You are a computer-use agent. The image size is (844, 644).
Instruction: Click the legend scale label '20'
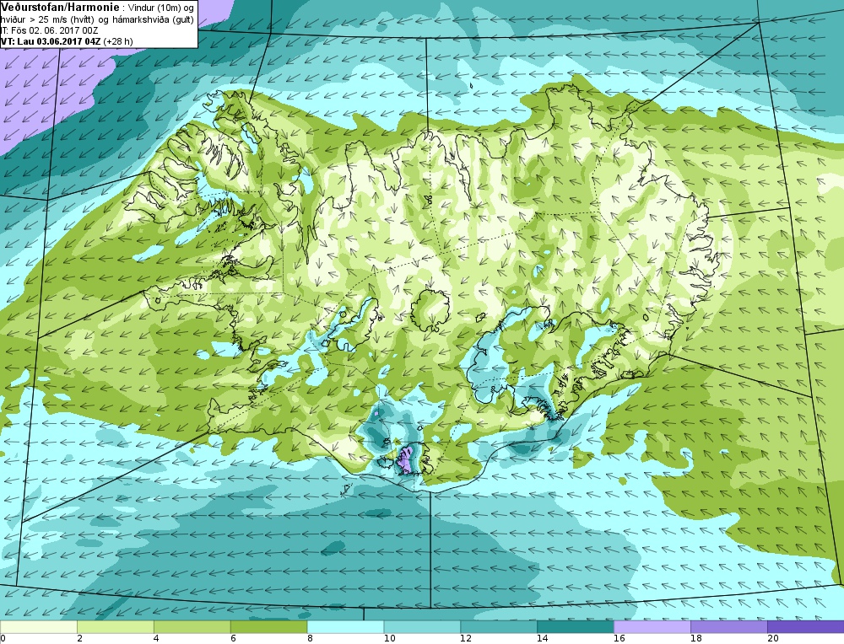pos(772,639)
